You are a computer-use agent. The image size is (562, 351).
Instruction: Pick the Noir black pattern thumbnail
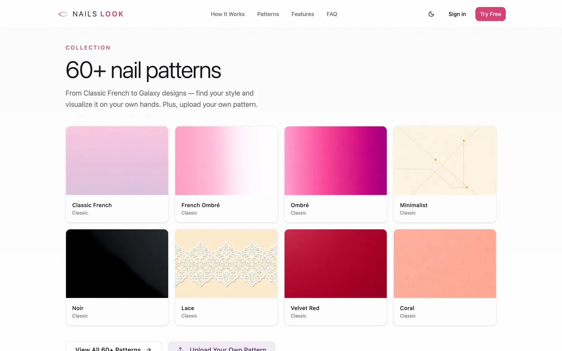pos(117,264)
